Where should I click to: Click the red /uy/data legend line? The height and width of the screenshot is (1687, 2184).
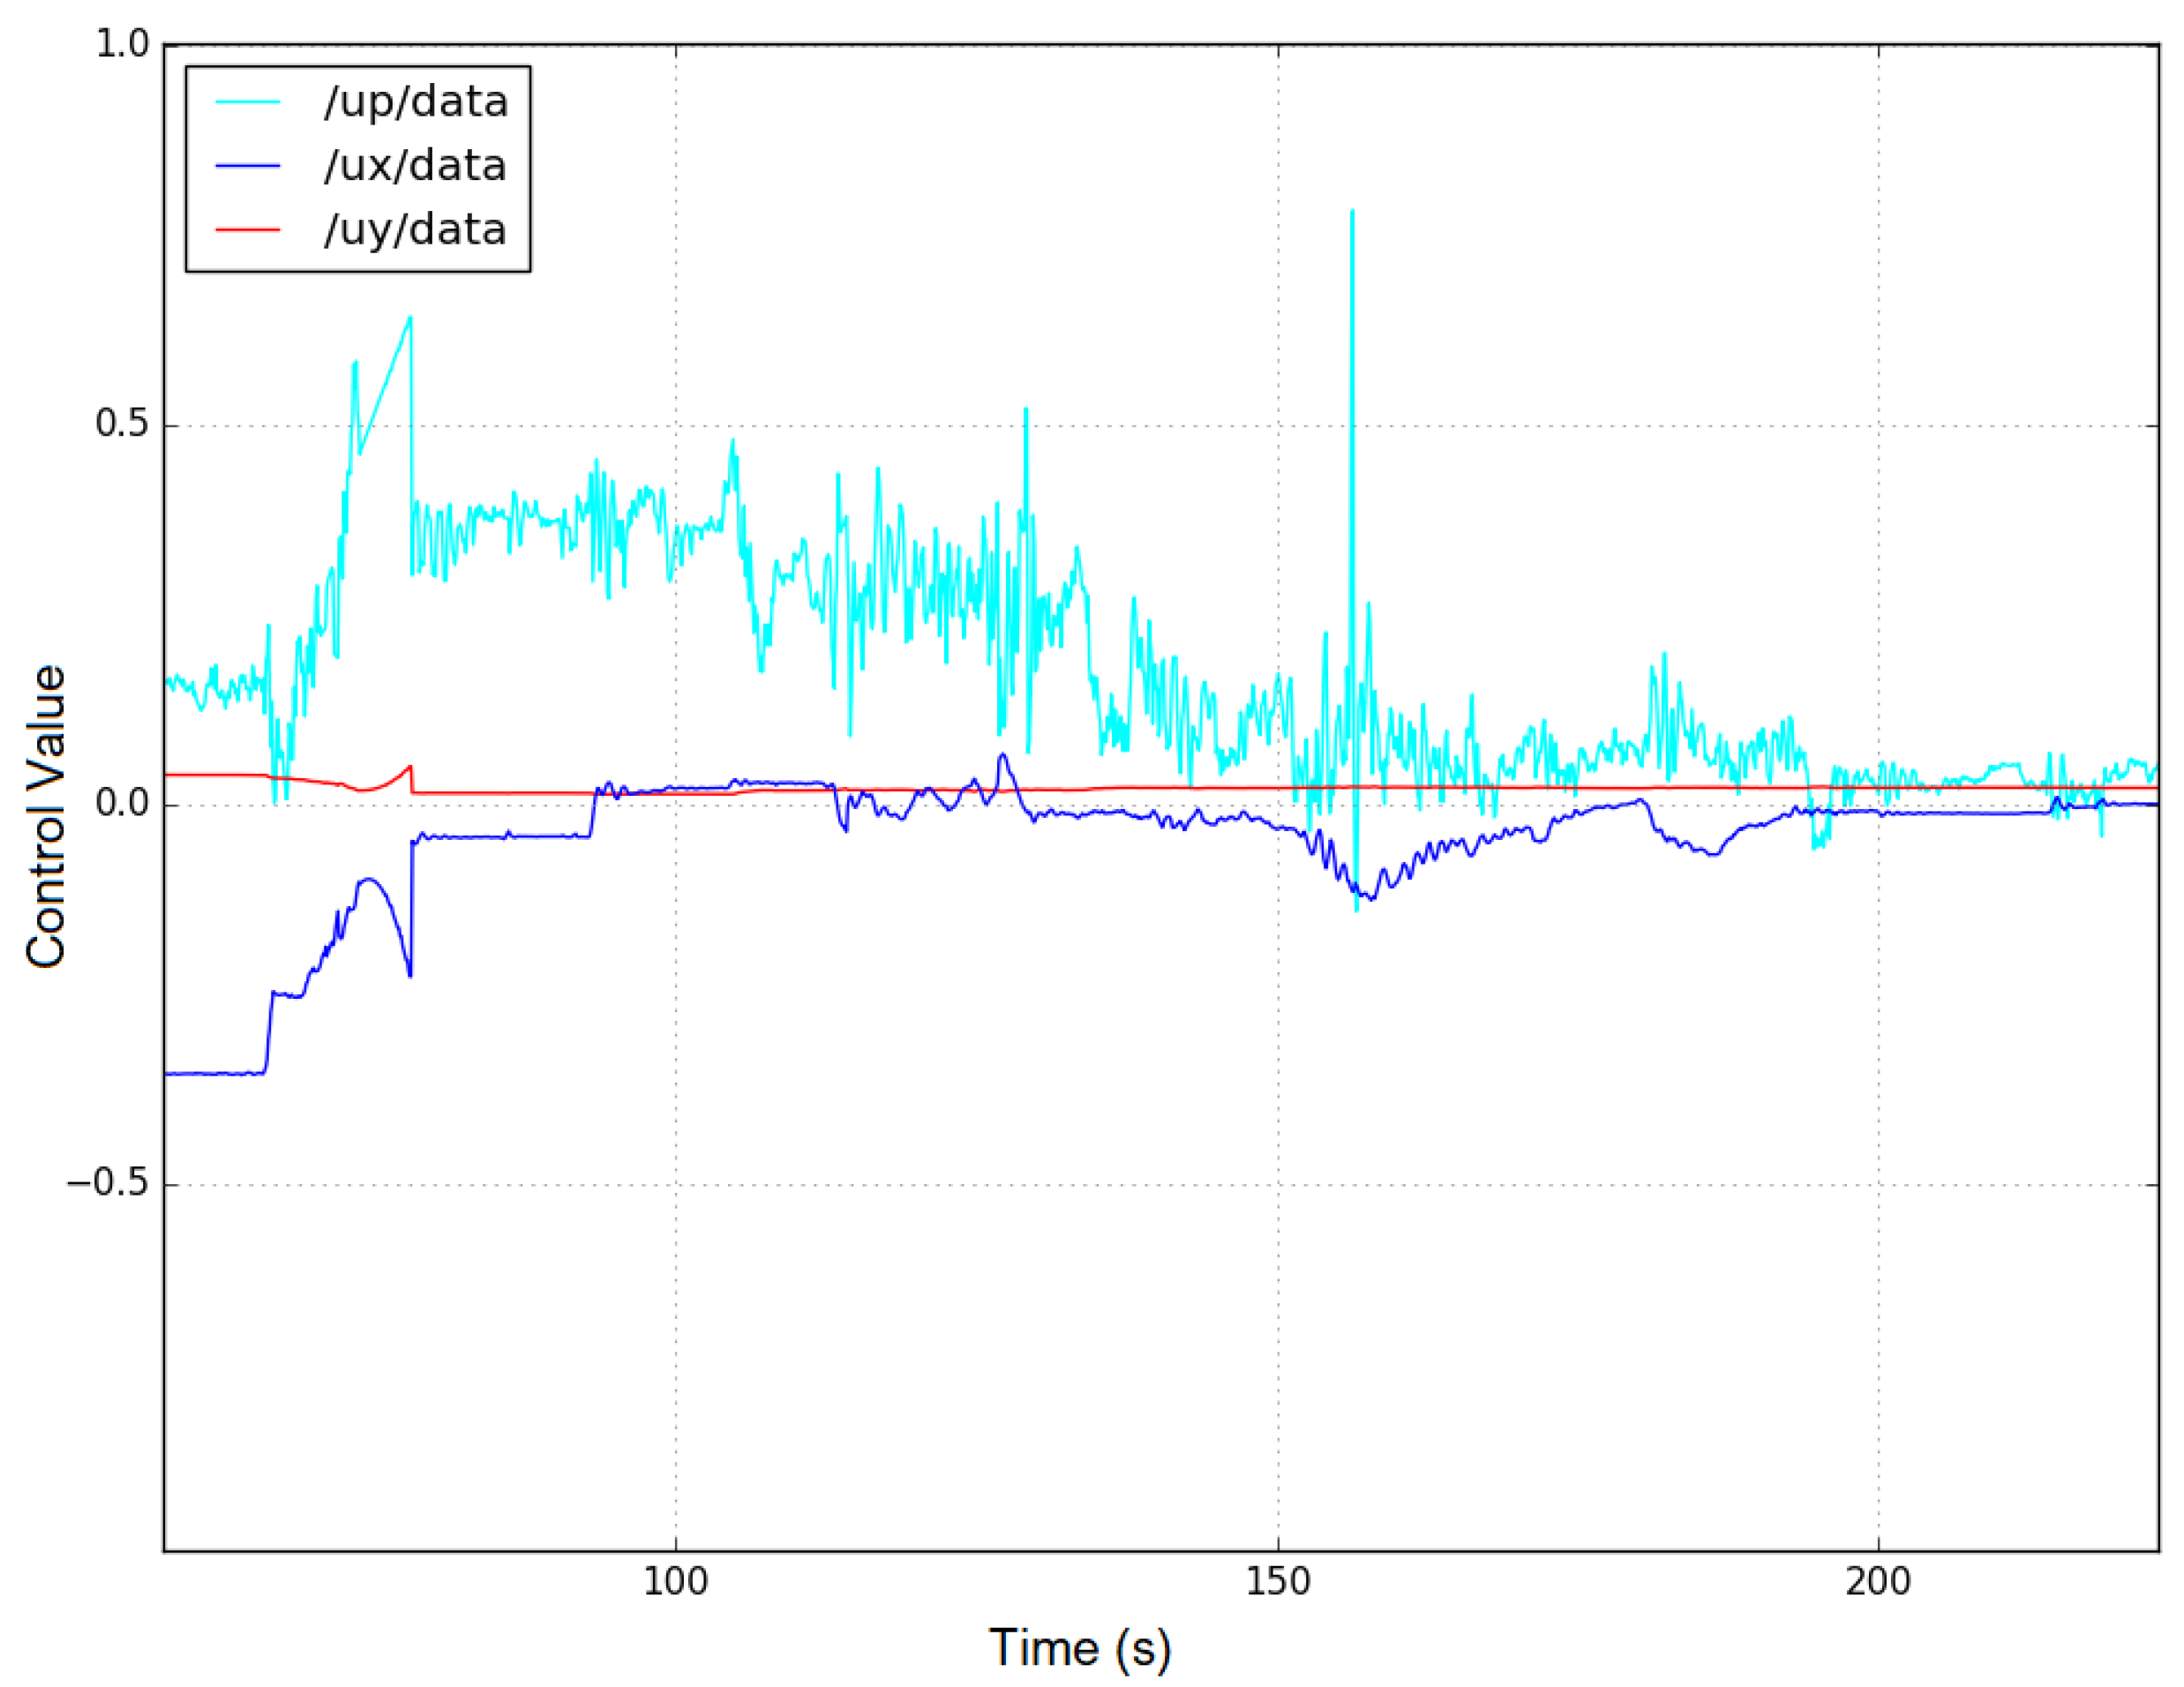point(248,230)
